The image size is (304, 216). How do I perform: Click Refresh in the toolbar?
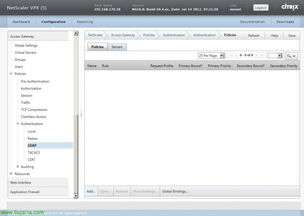point(254,36)
